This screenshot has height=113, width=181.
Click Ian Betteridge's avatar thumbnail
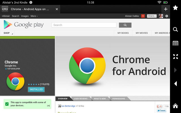pos(59,106)
